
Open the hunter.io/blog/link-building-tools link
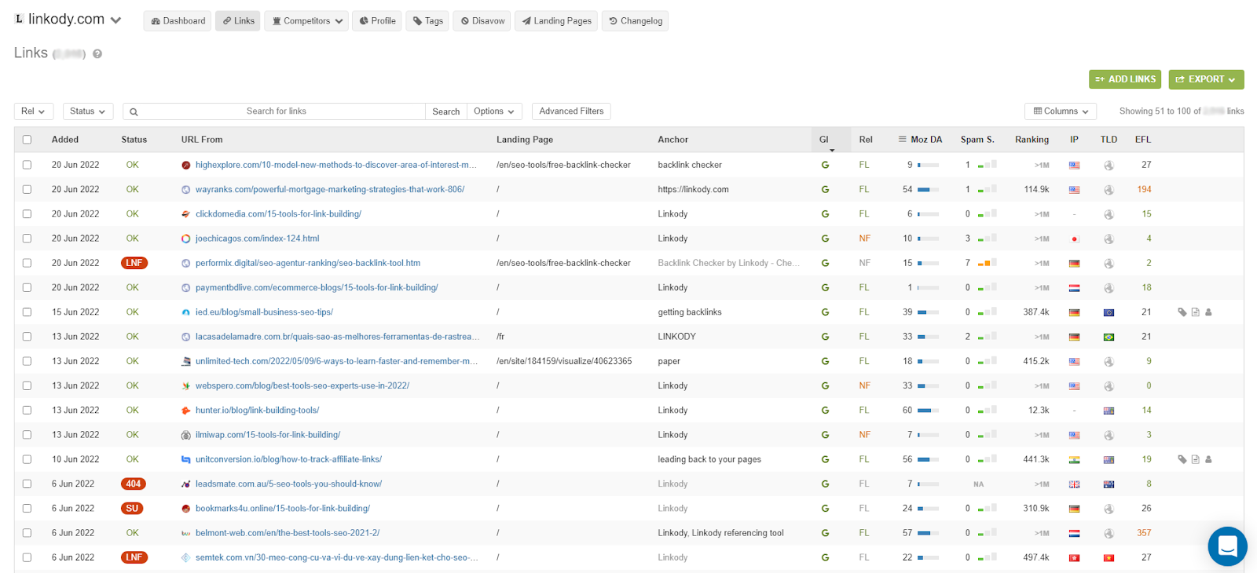[x=257, y=411]
